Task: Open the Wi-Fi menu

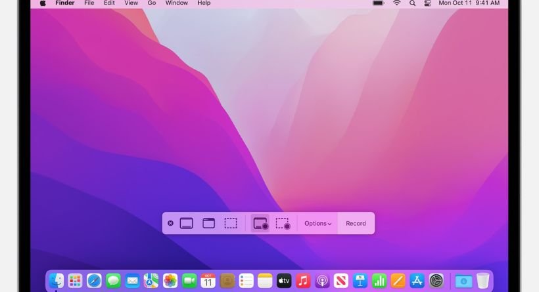Action: point(396,3)
